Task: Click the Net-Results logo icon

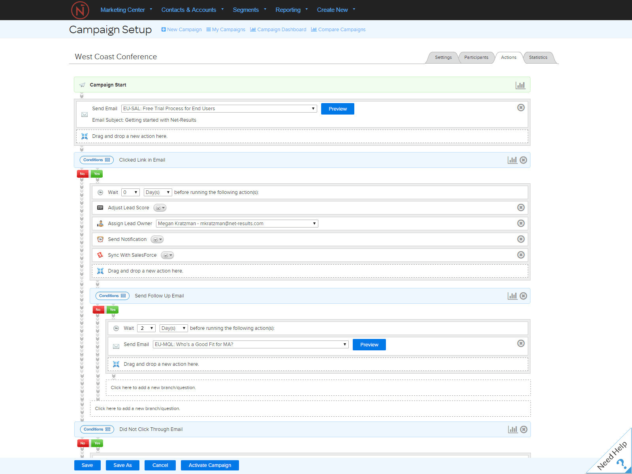Action: [80, 10]
